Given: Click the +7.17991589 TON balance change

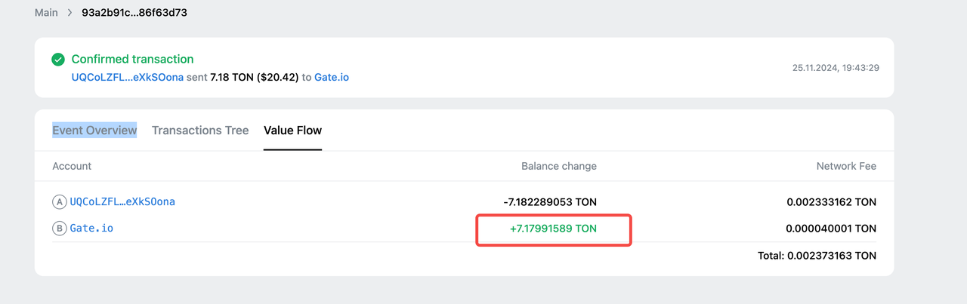Looking at the screenshot, I should click(x=553, y=229).
